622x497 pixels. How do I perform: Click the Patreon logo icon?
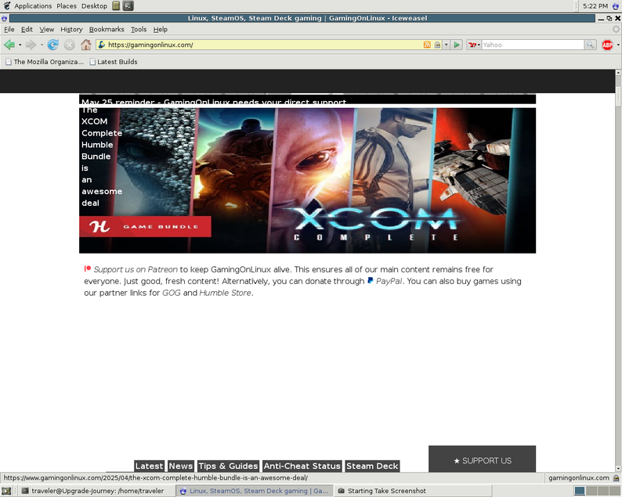(87, 268)
